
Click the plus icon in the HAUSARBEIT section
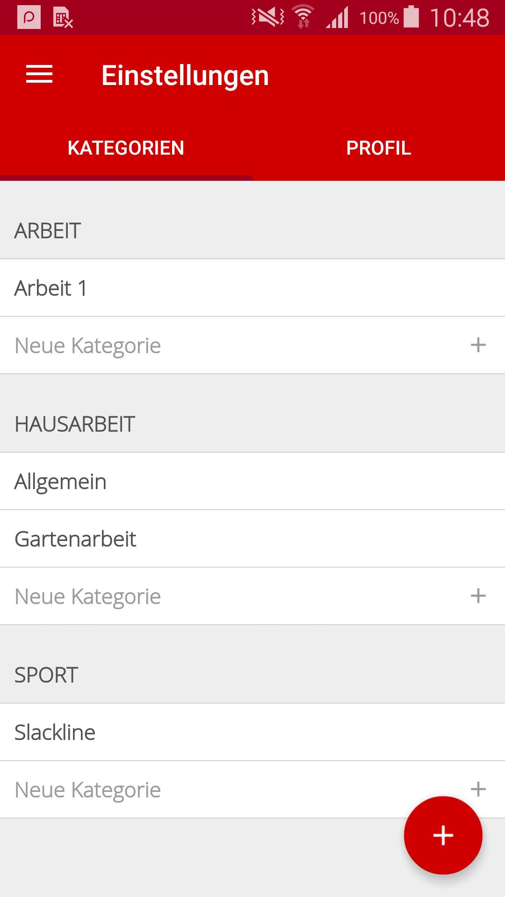pyautogui.click(x=478, y=596)
